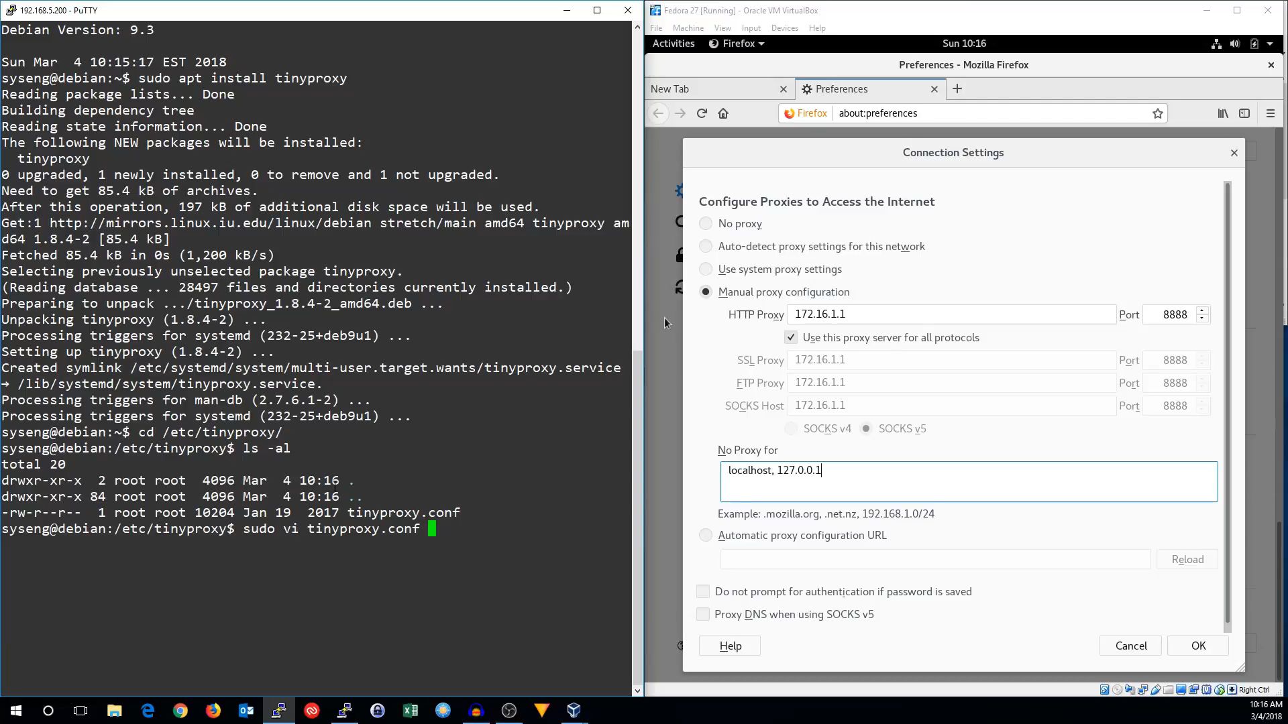1288x724 pixels.
Task: Click VirtualBox hard disk activity icon
Action: pos(1105,690)
